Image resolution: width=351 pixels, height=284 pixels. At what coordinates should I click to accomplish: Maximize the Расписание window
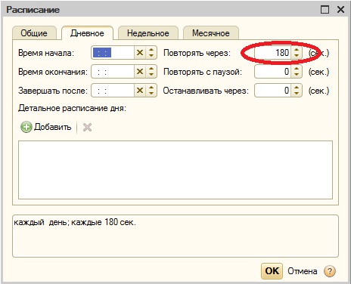pos(325,10)
